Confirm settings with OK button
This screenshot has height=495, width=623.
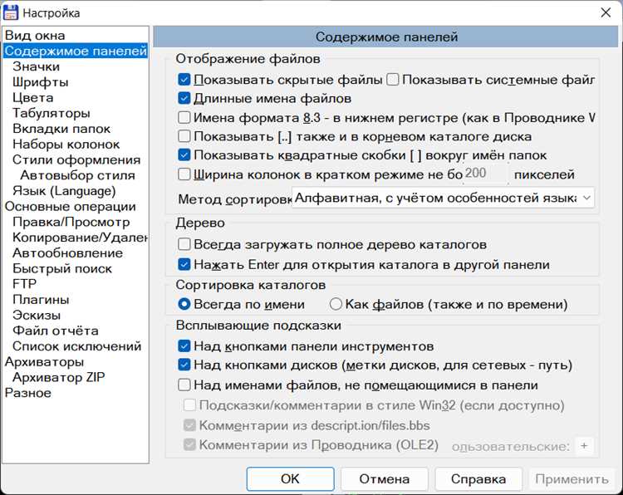pos(290,478)
